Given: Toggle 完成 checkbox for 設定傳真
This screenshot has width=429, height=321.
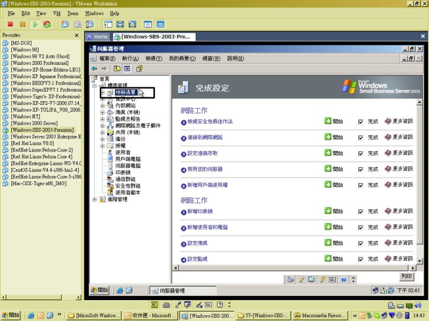Looking at the screenshot, I should [360, 243].
